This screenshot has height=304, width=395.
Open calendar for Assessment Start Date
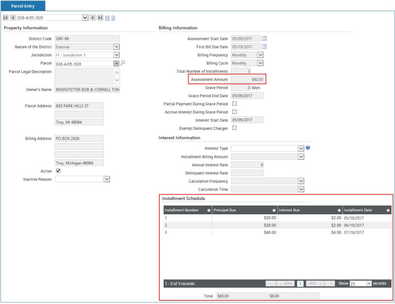pos(264,39)
